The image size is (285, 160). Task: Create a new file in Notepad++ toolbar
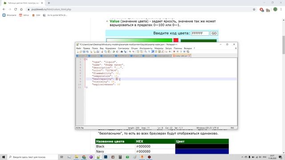coord(77,52)
